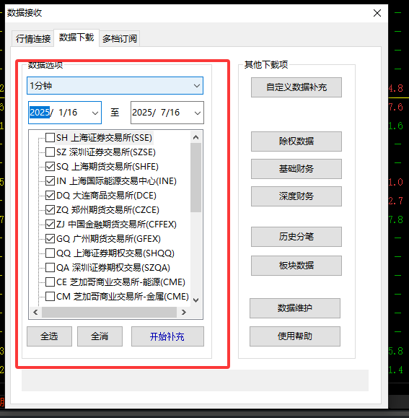This screenshot has height=418, width=409.
Task: Open end date 2025/7/16 calendar dropdown
Action: coord(198,113)
